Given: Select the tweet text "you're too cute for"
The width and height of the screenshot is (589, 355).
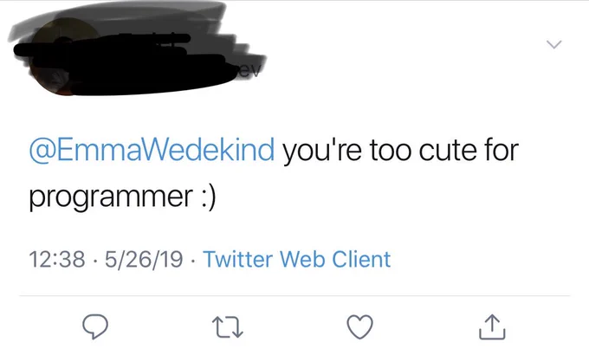Looking at the screenshot, I should [x=401, y=151].
